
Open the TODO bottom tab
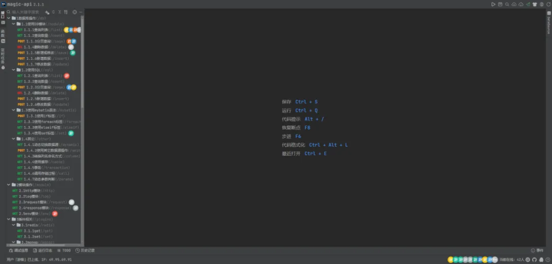64,251
